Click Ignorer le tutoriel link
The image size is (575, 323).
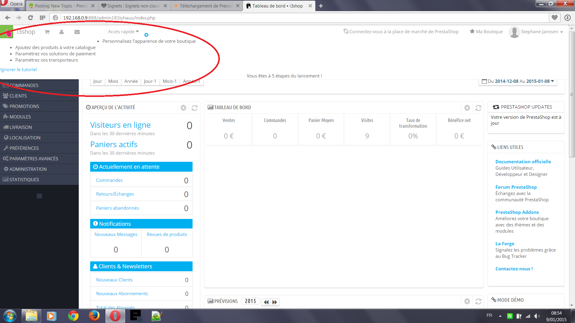[19, 69]
